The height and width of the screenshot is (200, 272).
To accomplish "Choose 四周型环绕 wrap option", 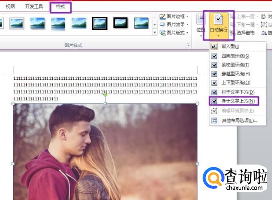I will [237, 56].
